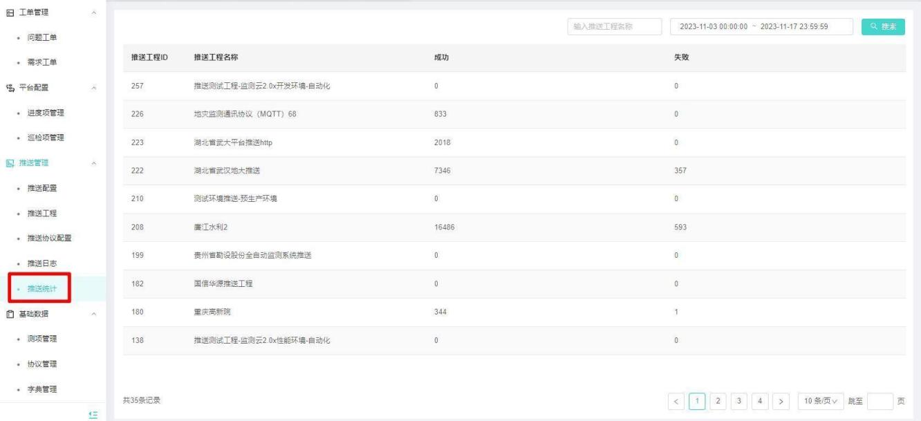
Task: Collapse the 基础数据 menu chevron
Action: (x=94, y=314)
